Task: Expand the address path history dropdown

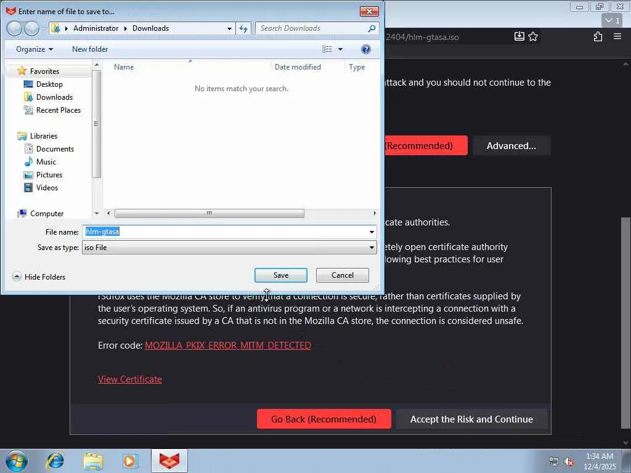Action: (x=229, y=28)
